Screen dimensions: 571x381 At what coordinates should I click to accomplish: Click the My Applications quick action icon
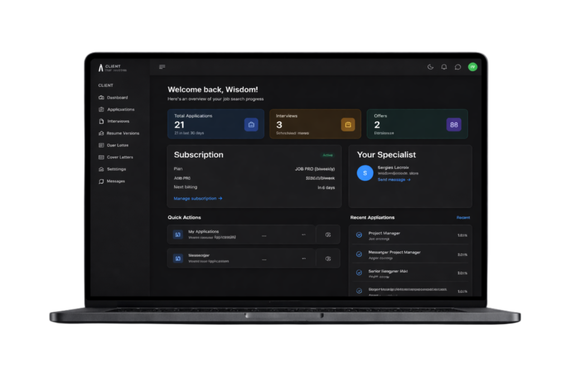point(178,235)
